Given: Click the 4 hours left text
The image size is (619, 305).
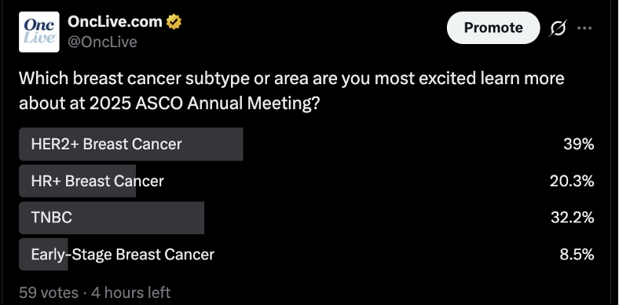Looking at the screenshot, I should pyautogui.click(x=130, y=292).
